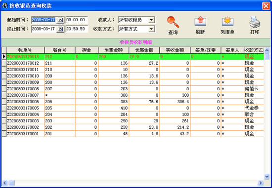
Task: Click the 消费金额 column header
Action: click(114, 50)
